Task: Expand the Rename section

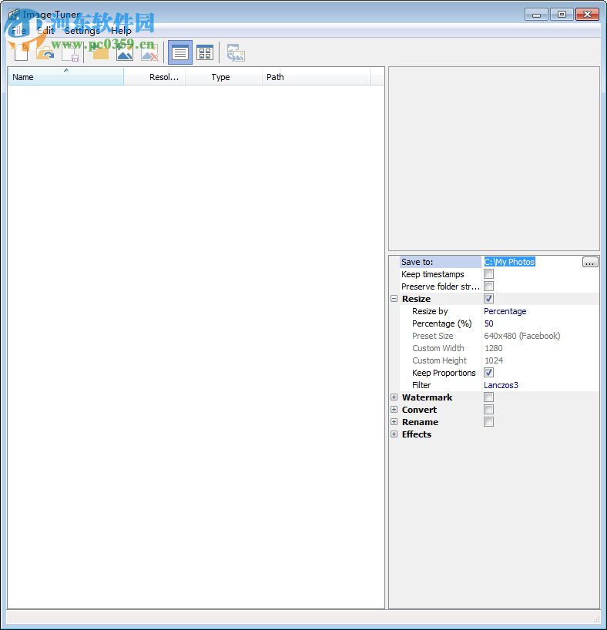Action: 394,422
